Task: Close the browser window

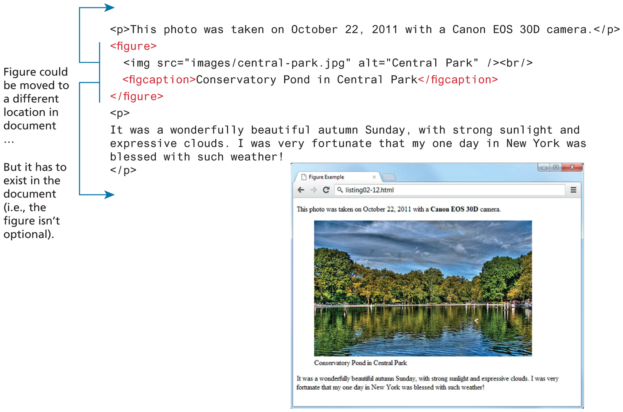Action: point(572,167)
